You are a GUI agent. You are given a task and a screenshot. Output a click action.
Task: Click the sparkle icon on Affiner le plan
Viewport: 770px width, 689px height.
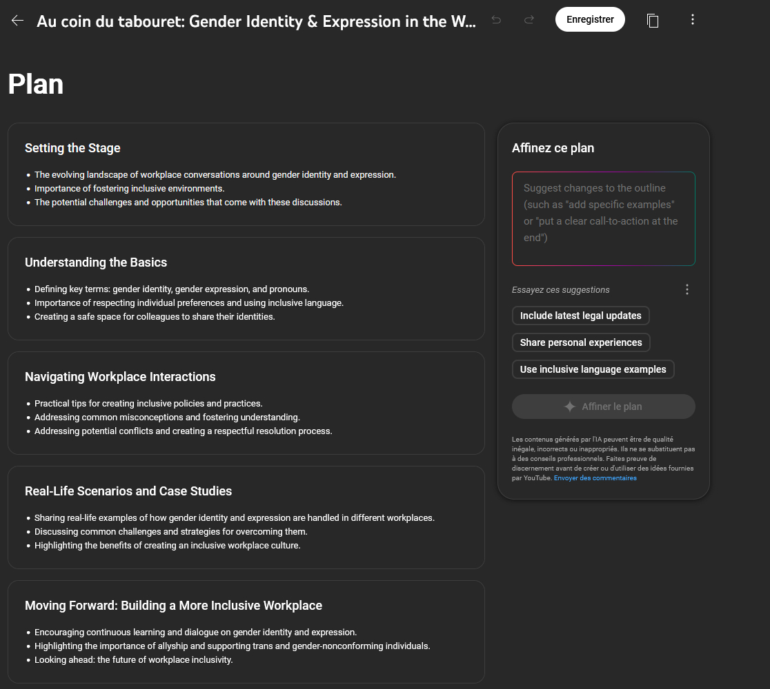tap(570, 407)
